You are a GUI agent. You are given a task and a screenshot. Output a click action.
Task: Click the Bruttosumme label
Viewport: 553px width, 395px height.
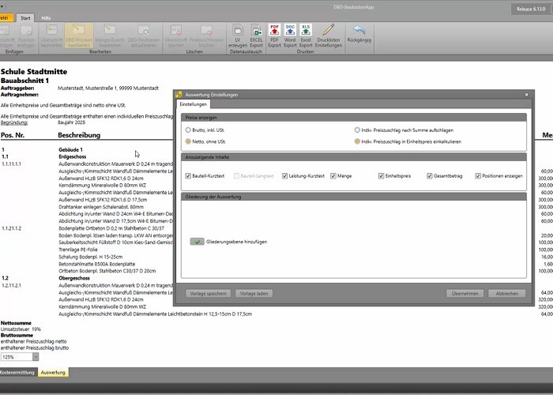click(17, 335)
